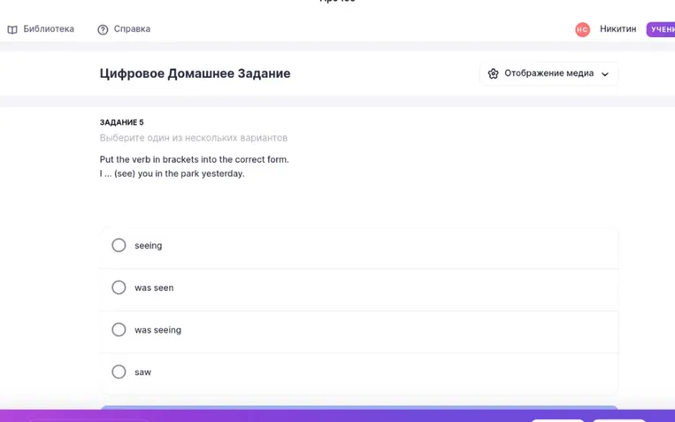Image resolution: width=675 pixels, height=422 pixels.
Task: Click the "saw" answer text
Action: pos(142,372)
